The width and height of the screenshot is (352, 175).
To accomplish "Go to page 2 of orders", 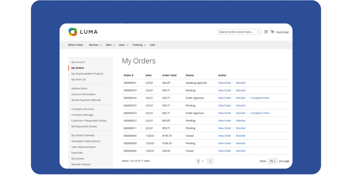I will coord(202,161).
